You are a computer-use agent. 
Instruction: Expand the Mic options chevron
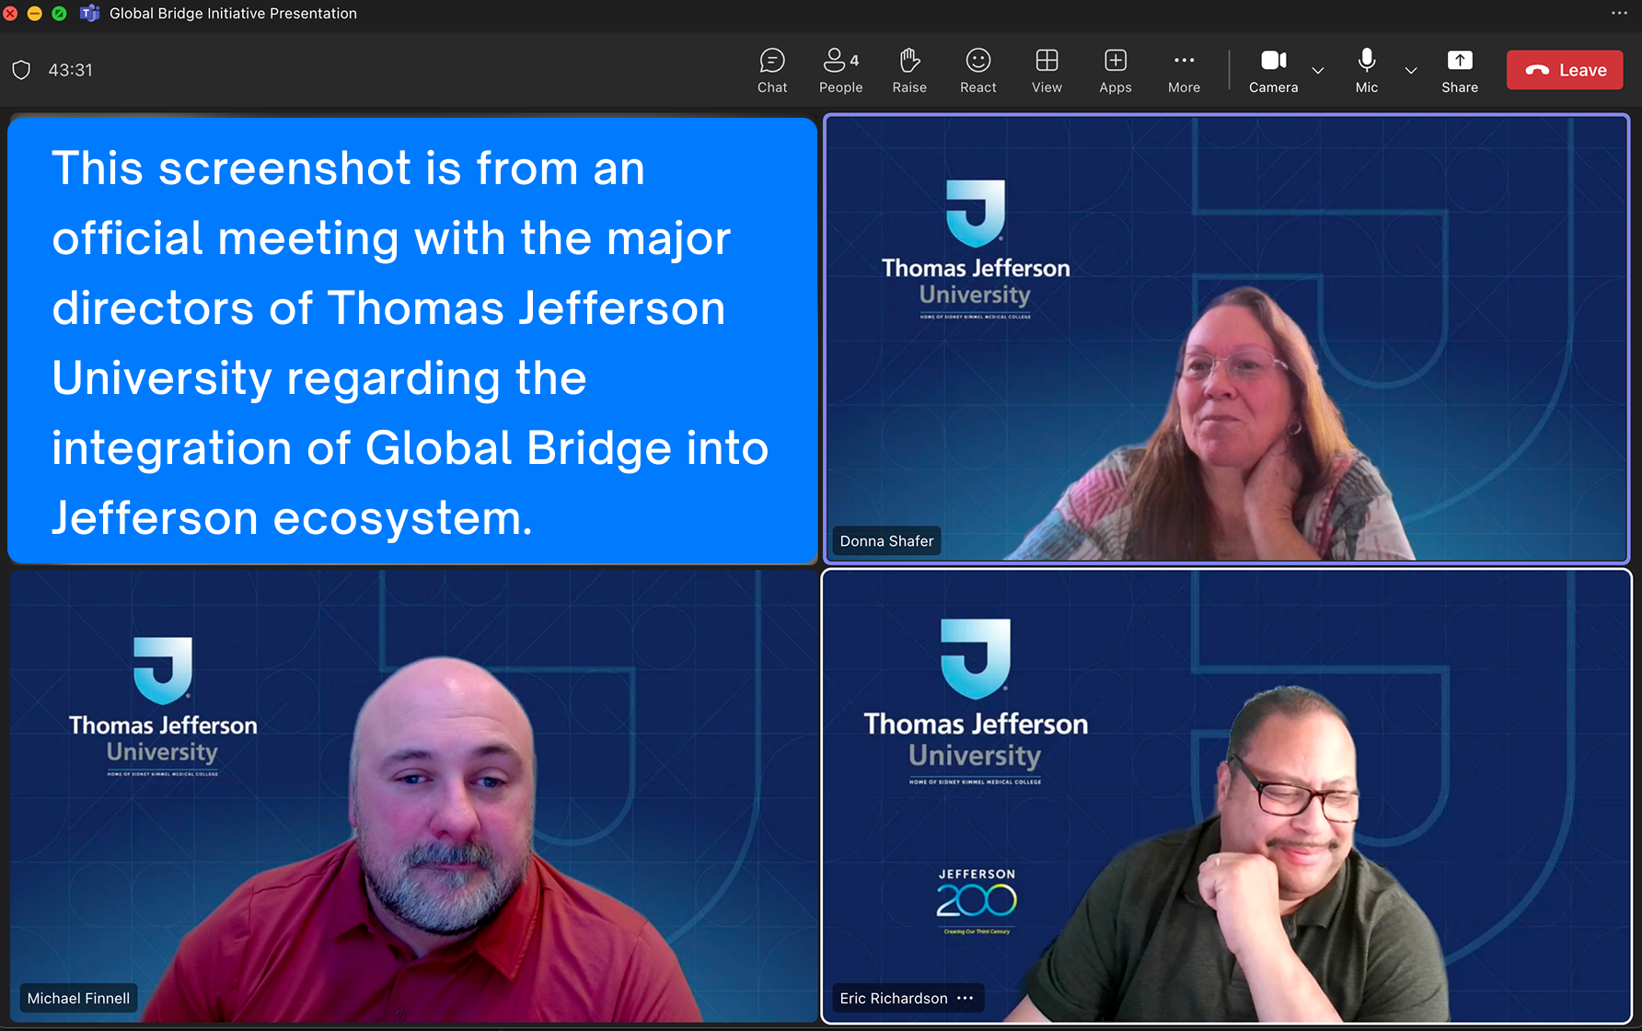click(x=1411, y=71)
